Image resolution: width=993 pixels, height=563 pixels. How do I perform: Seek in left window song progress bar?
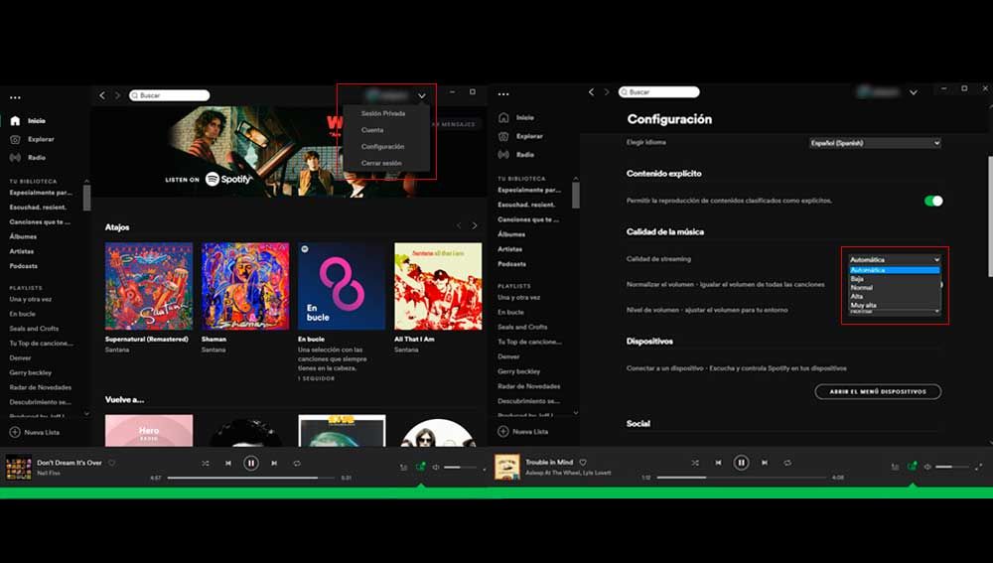[x=251, y=478]
